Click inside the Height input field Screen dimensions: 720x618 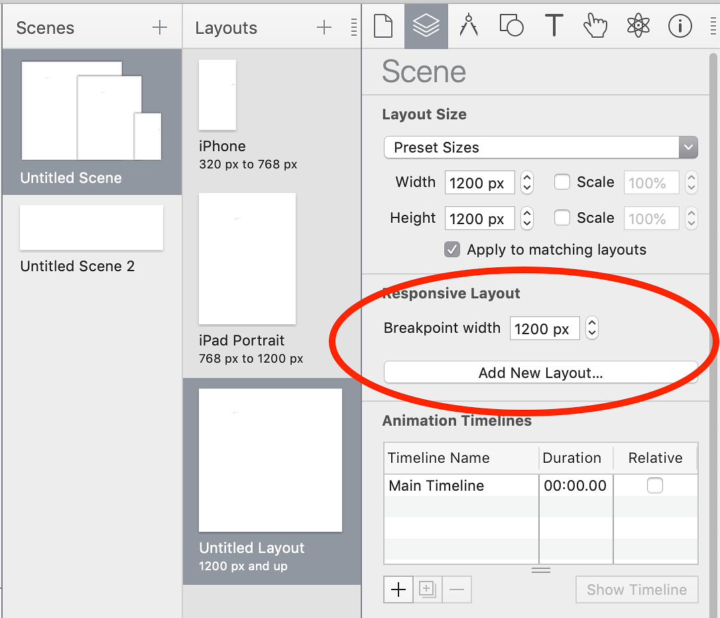click(x=479, y=218)
